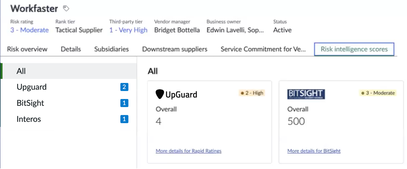Open the Risk overview tab

pyautogui.click(x=27, y=49)
